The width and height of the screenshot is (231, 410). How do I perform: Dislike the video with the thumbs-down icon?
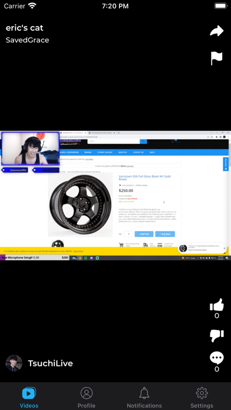coord(217,335)
